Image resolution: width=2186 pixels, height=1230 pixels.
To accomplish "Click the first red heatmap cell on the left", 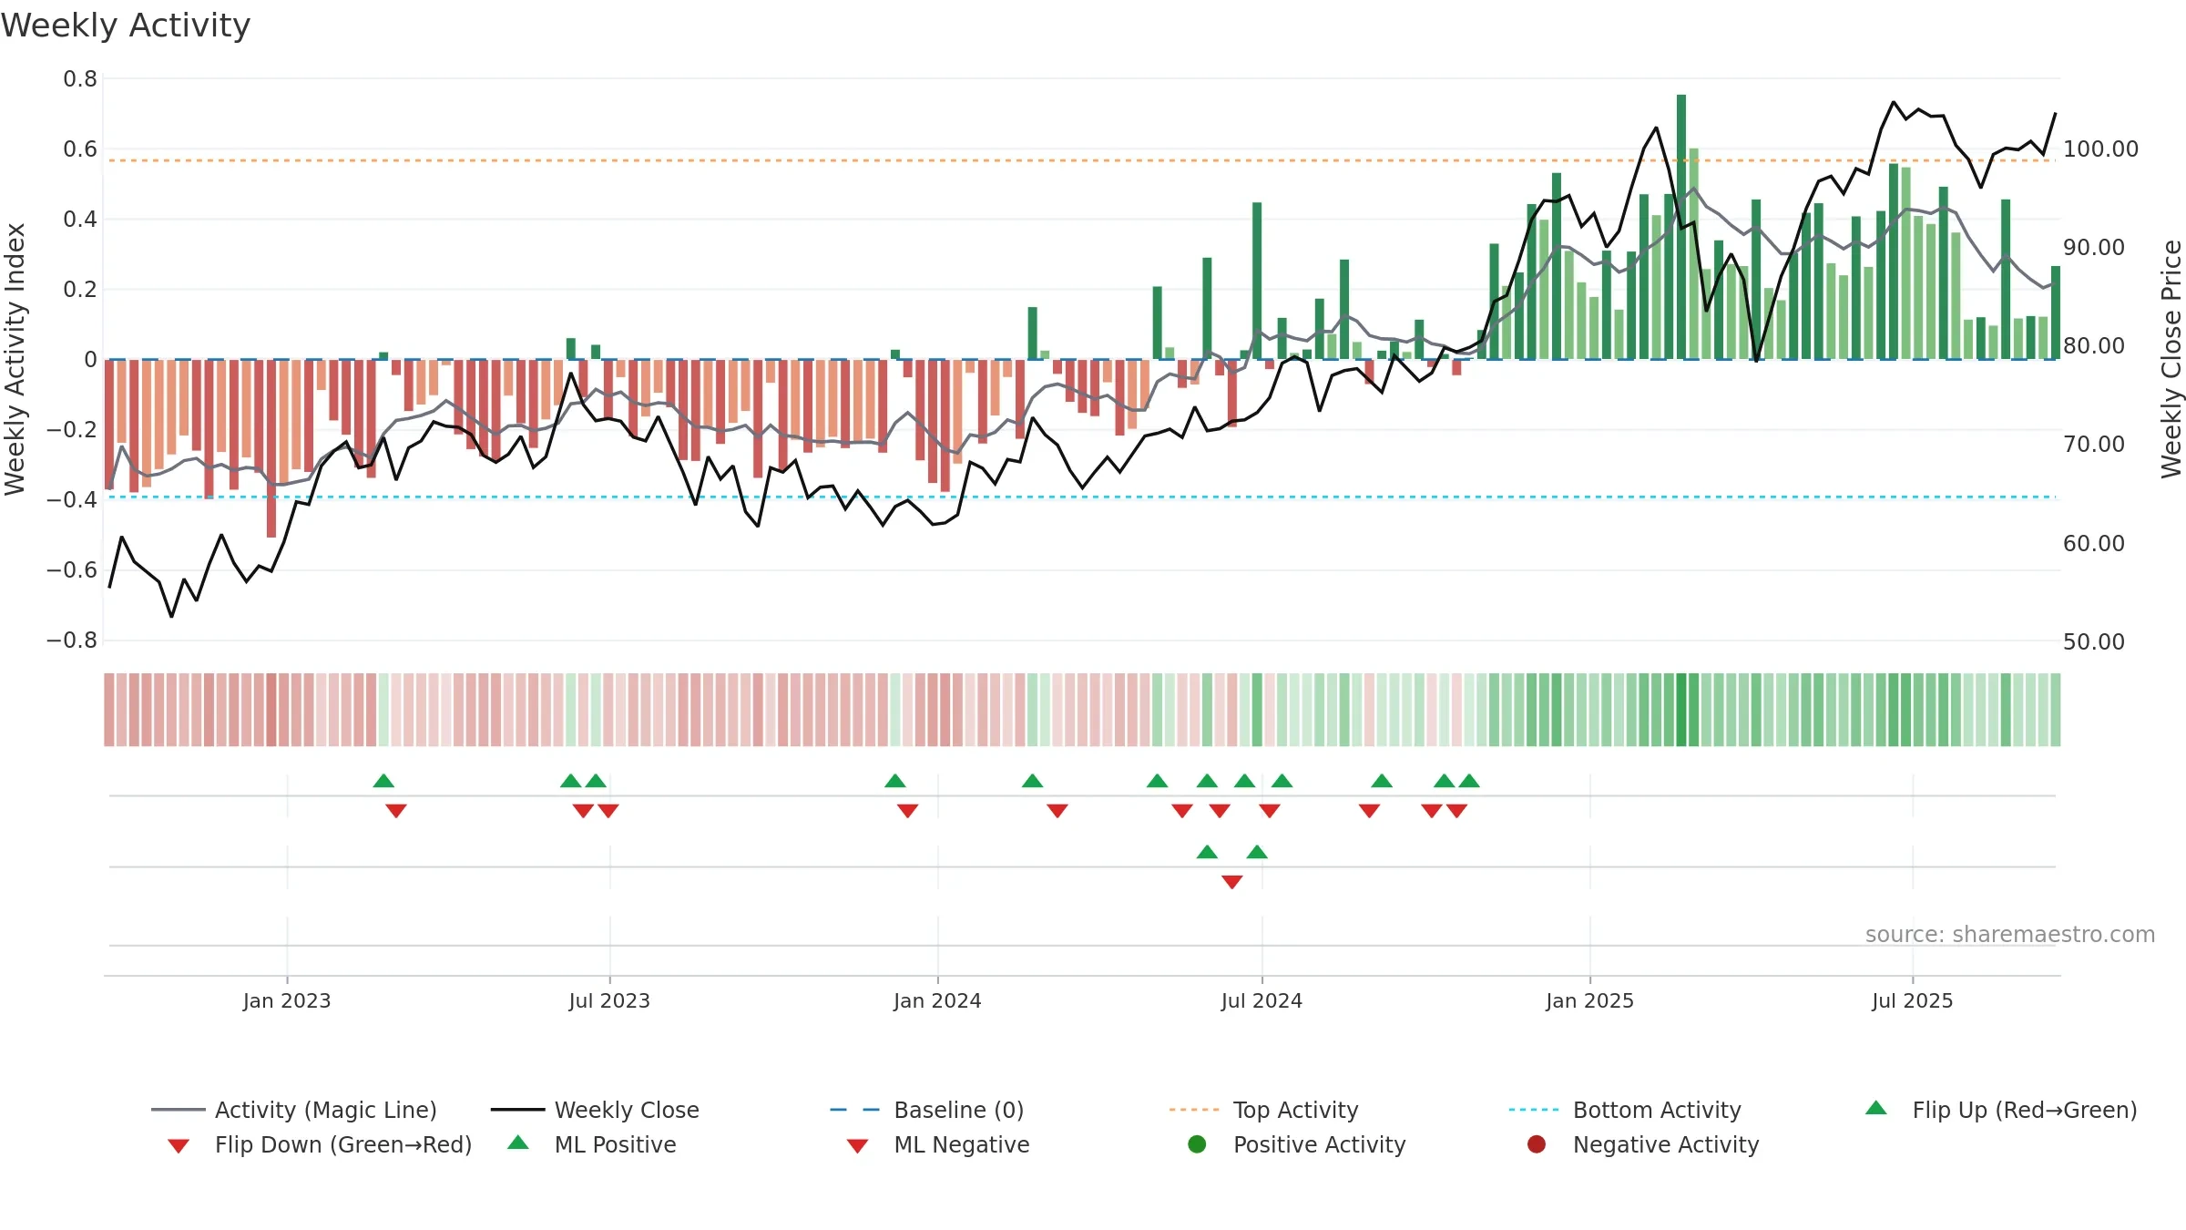I will pyautogui.click(x=109, y=710).
